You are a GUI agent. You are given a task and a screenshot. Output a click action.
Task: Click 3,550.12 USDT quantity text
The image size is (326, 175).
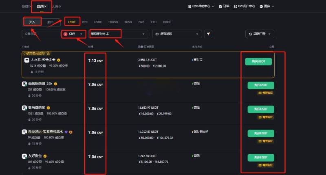(148, 60)
